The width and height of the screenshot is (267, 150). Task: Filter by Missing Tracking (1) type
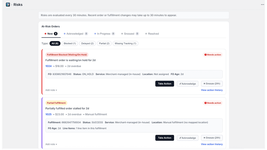125,43
